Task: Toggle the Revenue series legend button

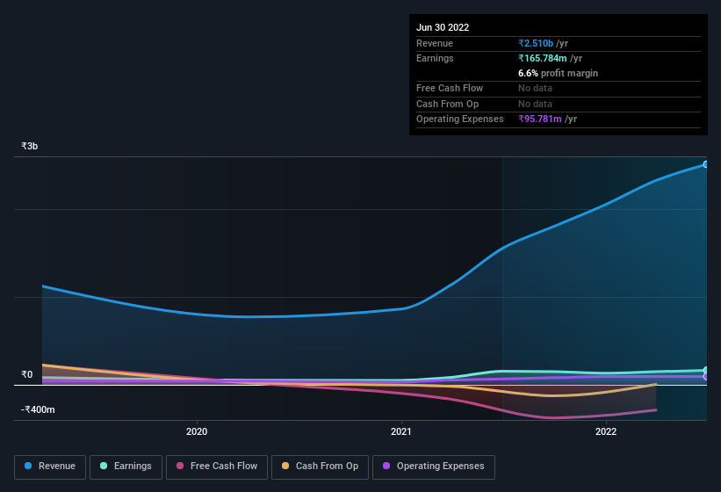Action: [x=50, y=467]
